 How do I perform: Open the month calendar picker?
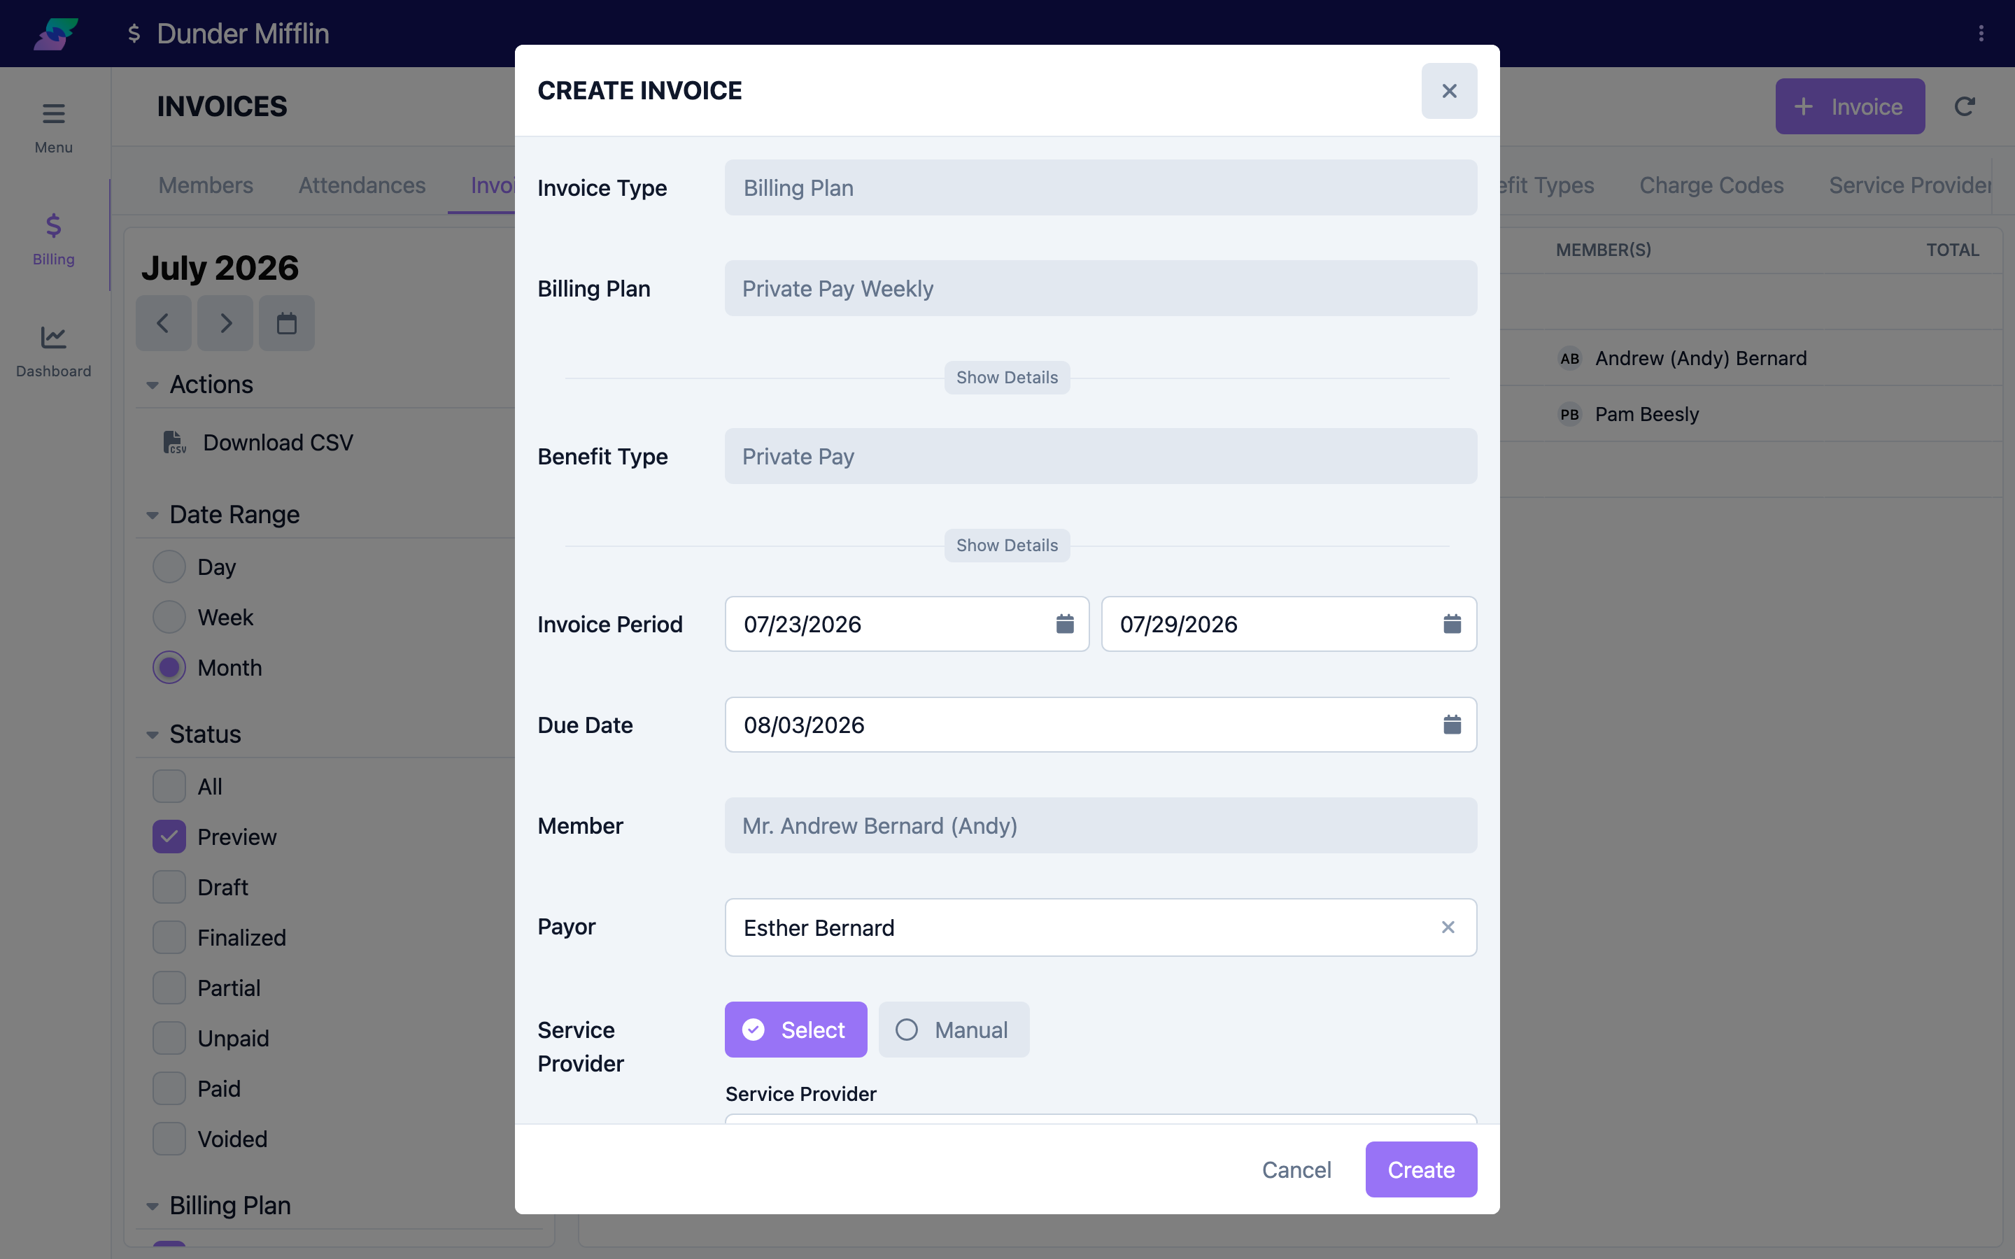tap(286, 323)
